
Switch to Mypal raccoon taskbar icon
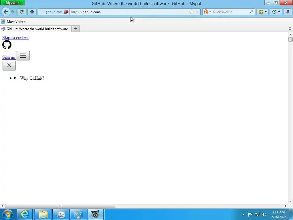96,214
